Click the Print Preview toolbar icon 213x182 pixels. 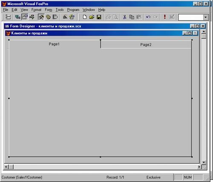[x=115, y=17]
